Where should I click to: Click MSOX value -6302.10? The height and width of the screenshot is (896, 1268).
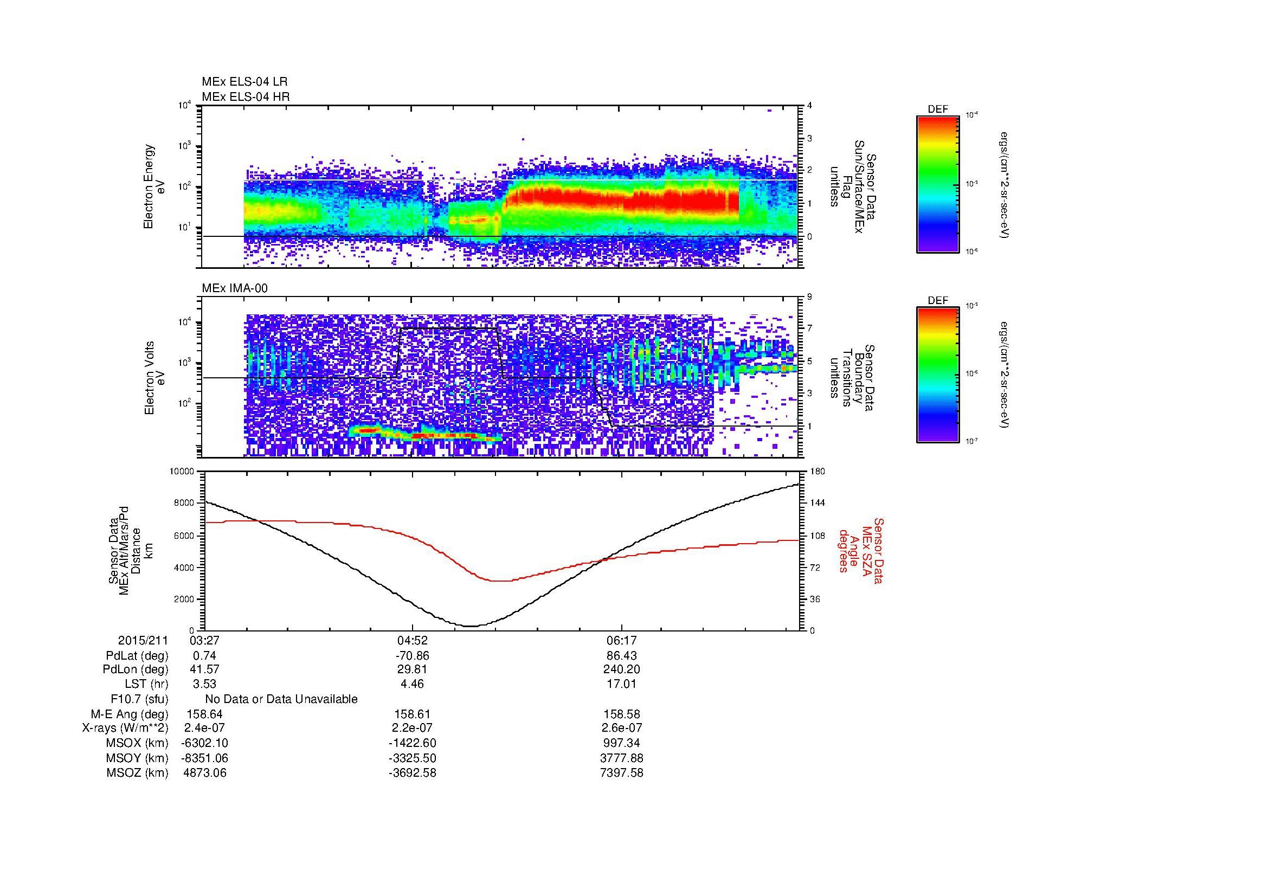pyautogui.click(x=204, y=743)
